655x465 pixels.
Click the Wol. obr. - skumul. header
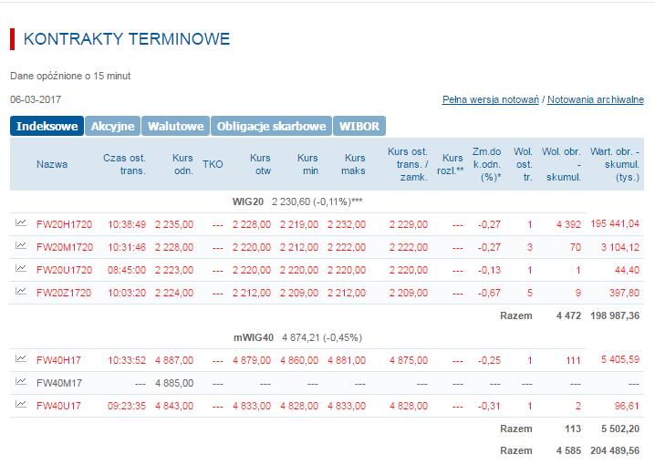click(x=561, y=164)
